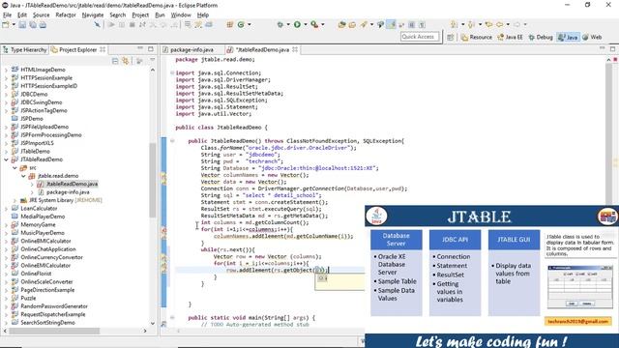Viewport: 619px width, 348px height.
Task: Open the Project Explorer view menu
Action: (153, 60)
